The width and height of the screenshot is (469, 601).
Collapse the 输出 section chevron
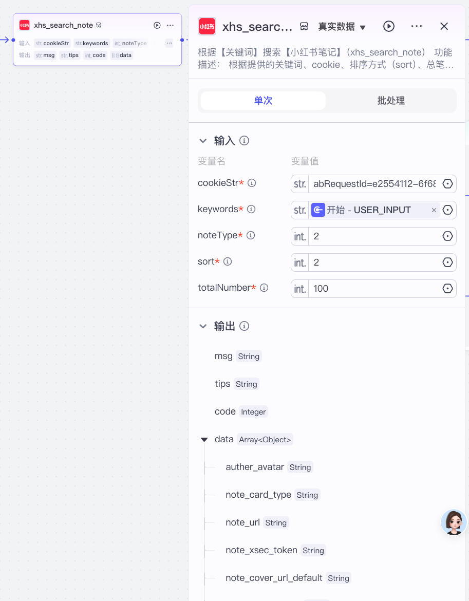[x=203, y=326]
